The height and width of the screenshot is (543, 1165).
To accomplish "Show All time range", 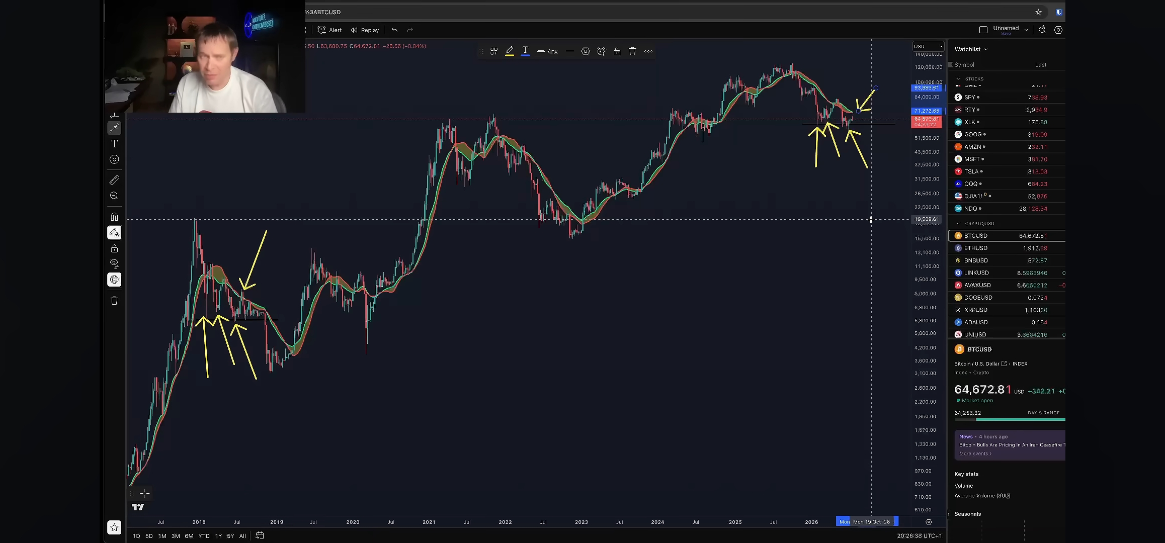I will 242,536.
